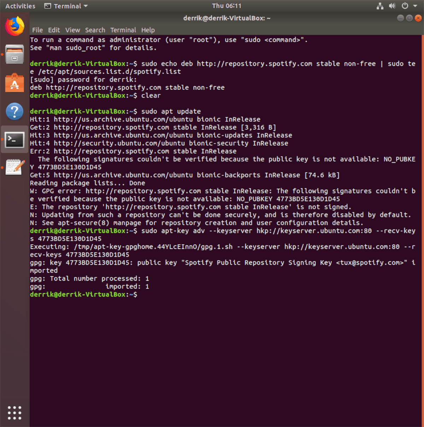Image resolution: width=424 pixels, height=427 pixels.
Task: Click the 'sudo apt update' command text
Action: pyautogui.click(x=171, y=111)
